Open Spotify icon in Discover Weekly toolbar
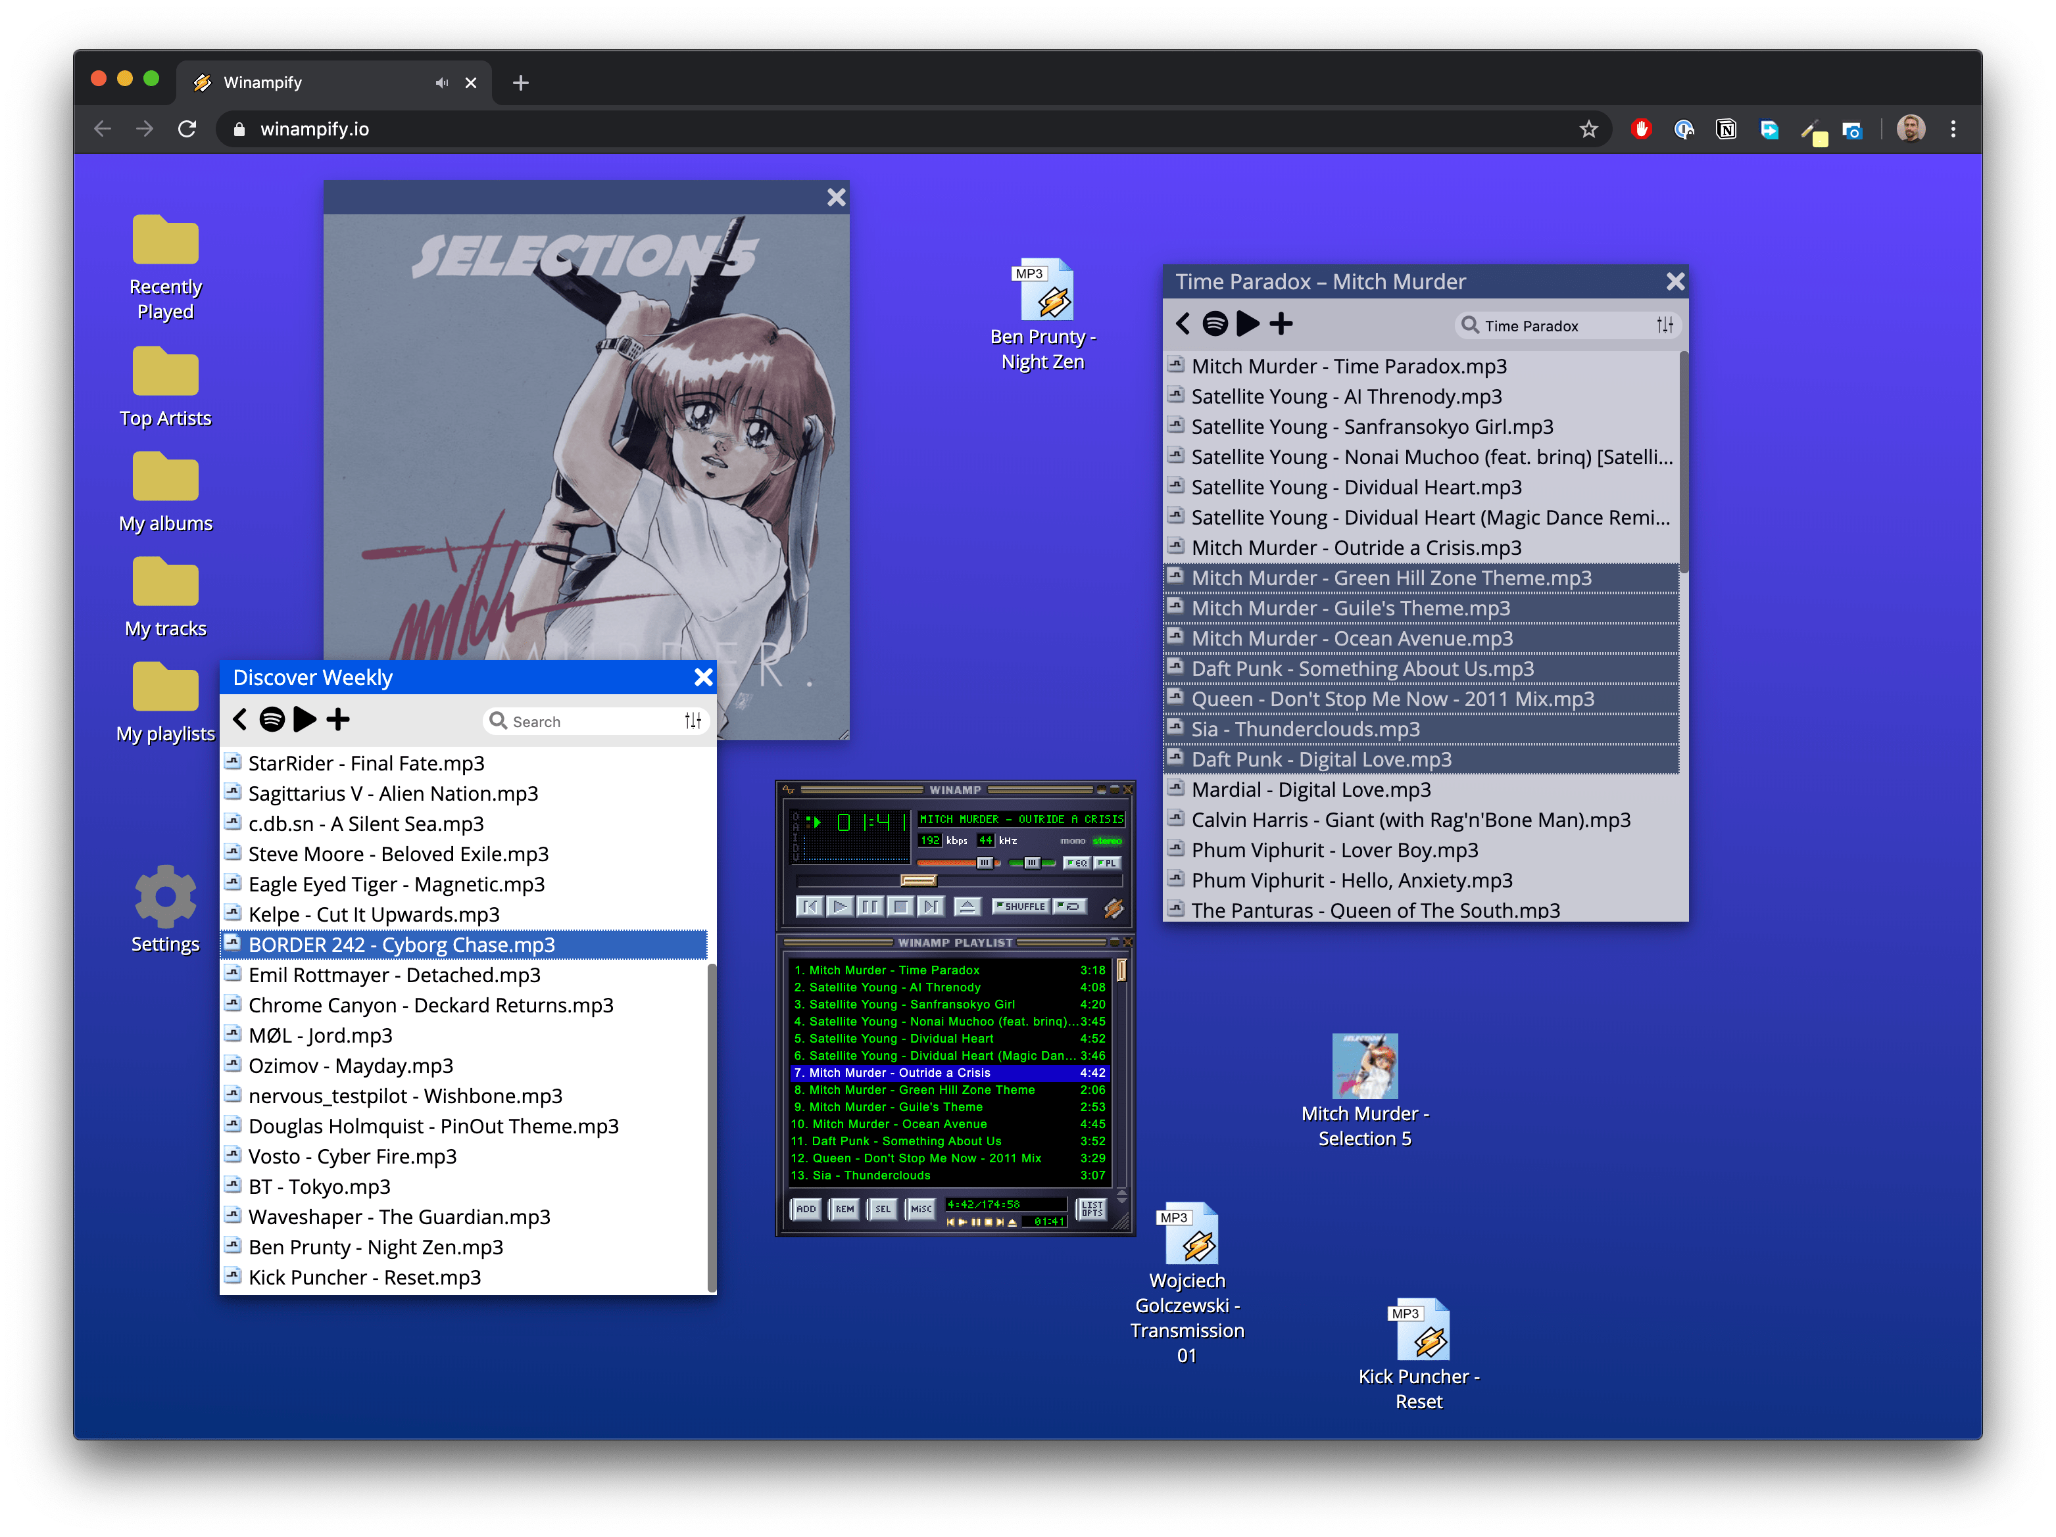This screenshot has width=2056, height=1537. [x=272, y=719]
